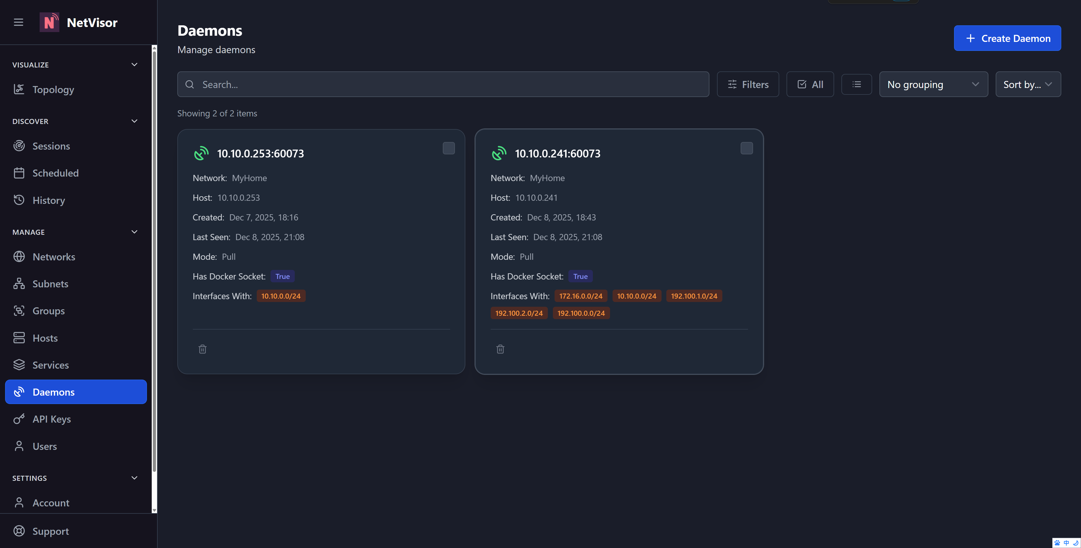The image size is (1081, 548).
Task: Open the Support page
Action: pyautogui.click(x=50, y=531)
